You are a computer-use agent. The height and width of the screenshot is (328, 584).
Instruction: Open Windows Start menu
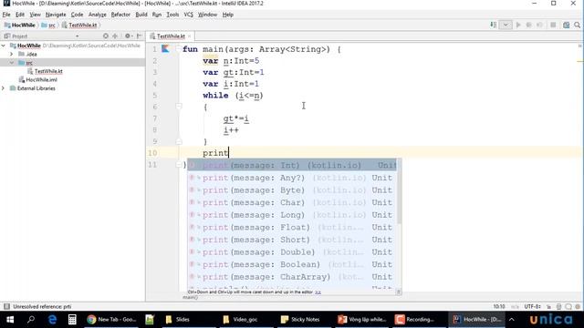[x=10, y=320]
